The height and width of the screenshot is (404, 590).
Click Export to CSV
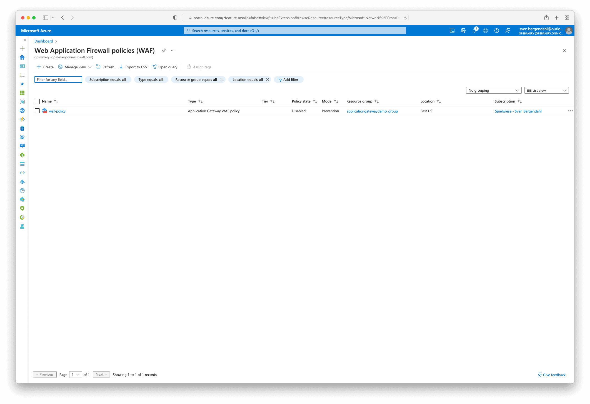click(133, 67)
